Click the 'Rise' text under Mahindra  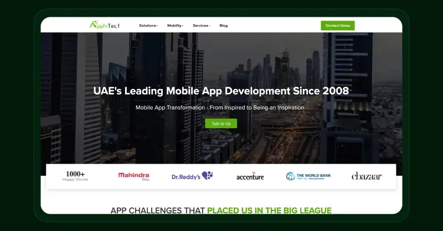click(x=146, y=180)
